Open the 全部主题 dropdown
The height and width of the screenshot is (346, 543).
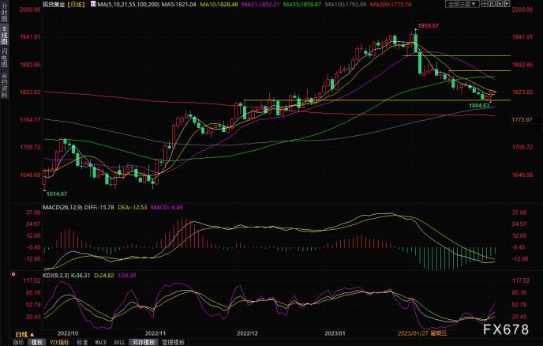(x=462, y=4)
